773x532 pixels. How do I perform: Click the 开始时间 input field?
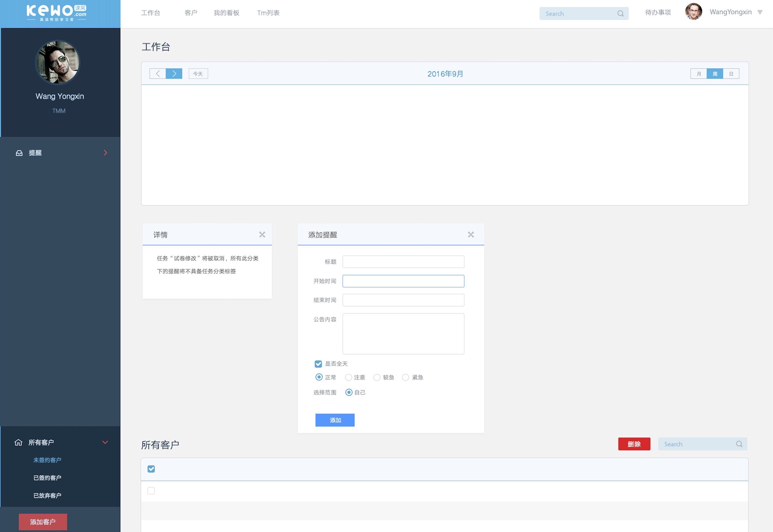point(403,281)
